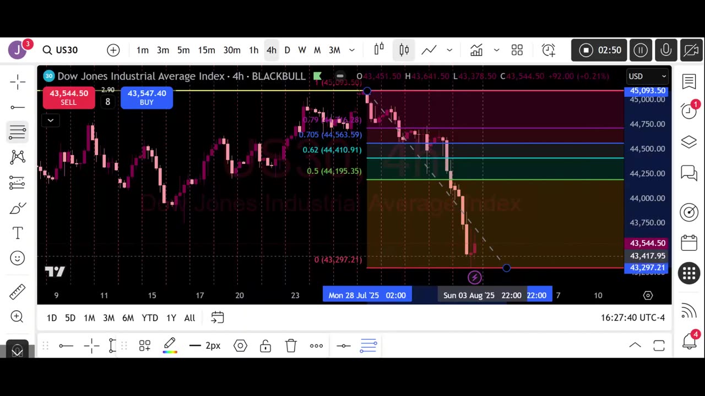Activate the zoom in tool
Screen dimensions: 705x396
coord(18,316)
